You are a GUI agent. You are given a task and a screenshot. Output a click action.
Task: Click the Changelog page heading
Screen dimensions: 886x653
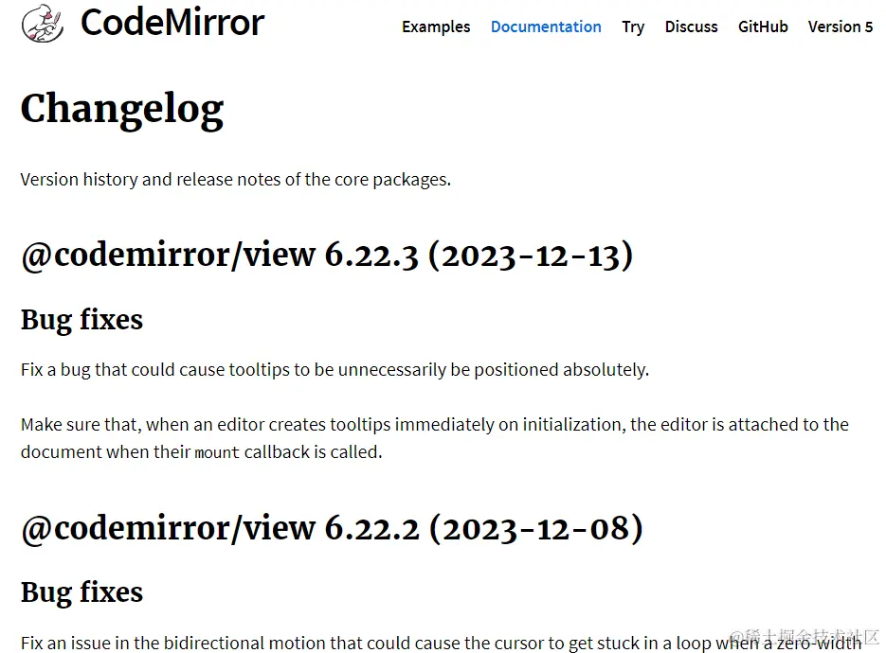coord(121,109)
